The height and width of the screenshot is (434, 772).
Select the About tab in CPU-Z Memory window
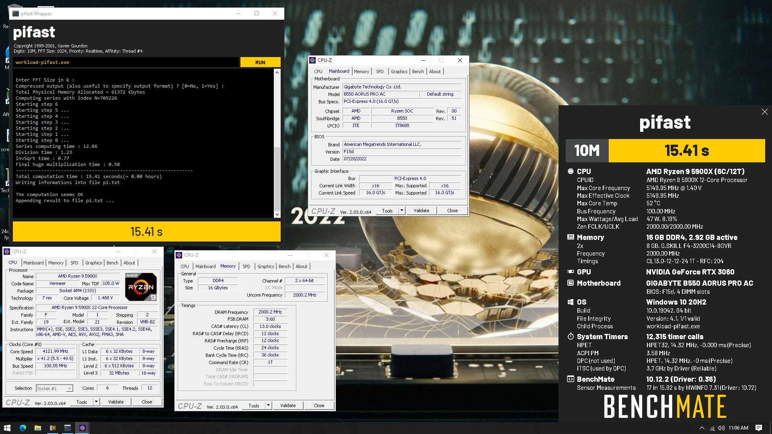tap(302, 266)
